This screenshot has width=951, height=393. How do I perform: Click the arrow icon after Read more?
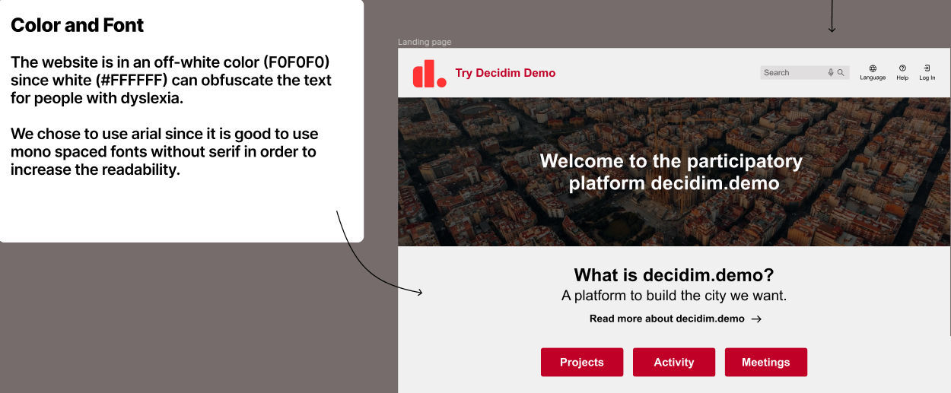(x=756, y=319)
